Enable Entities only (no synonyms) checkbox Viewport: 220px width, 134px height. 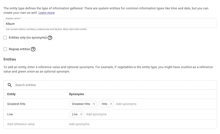(5, 38)
